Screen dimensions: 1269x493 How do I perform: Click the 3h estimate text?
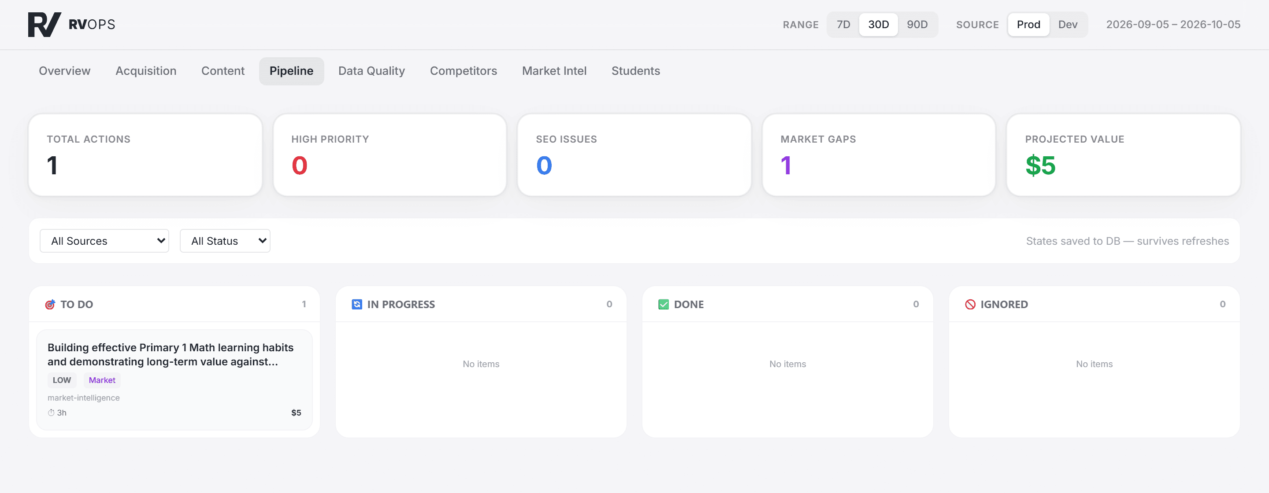point(62,413)
